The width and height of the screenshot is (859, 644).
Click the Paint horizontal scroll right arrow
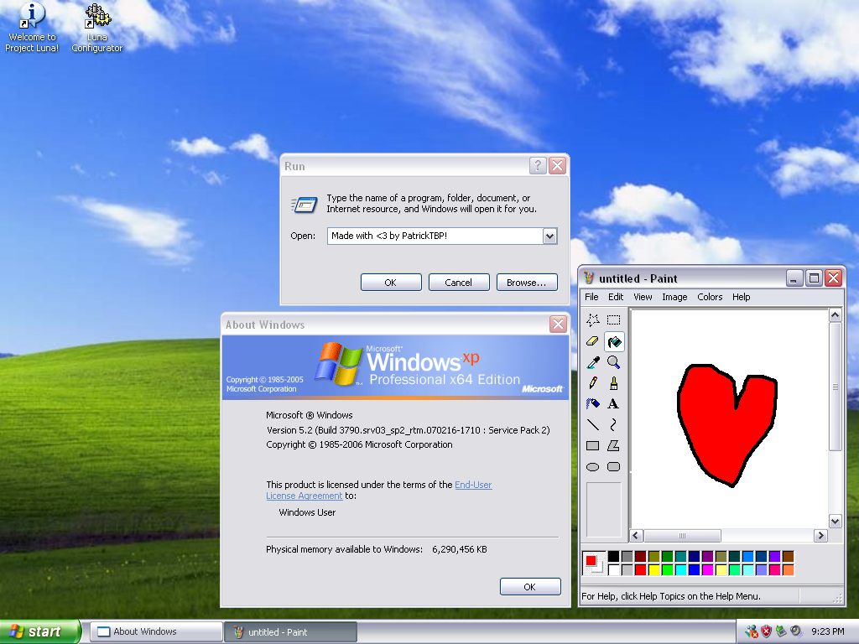pyautogui.click(x=820, y=536)
